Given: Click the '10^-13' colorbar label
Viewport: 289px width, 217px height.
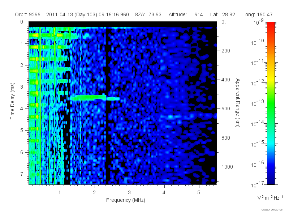Looking at the screenshot, I should pyautogui.click(x=258, y=103).
